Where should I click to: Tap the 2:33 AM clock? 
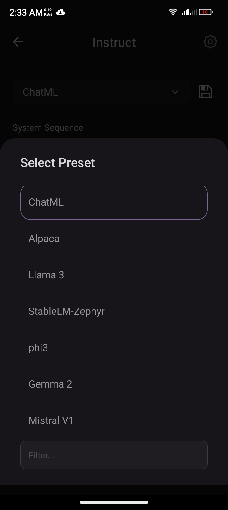click(x=26, y=12)
